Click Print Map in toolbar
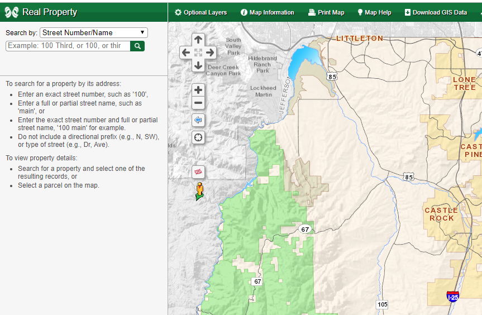482x315 pixels. [x=326, y=12]
